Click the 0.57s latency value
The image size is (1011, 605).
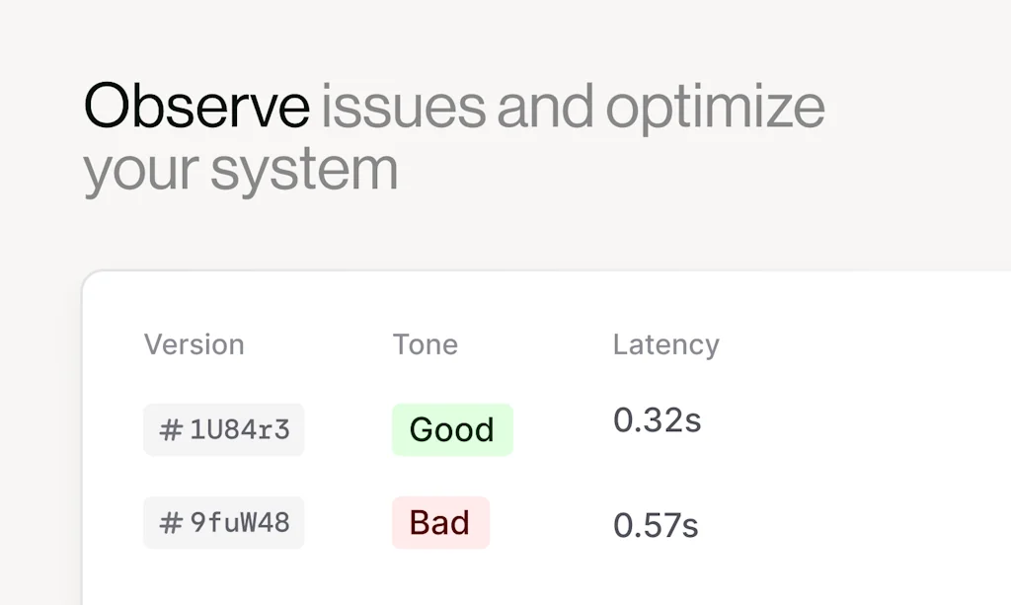coord(656,525)
